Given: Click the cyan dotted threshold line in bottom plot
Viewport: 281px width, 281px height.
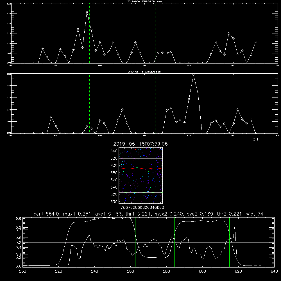Looking at the screenshot, I should pos(148,240).
